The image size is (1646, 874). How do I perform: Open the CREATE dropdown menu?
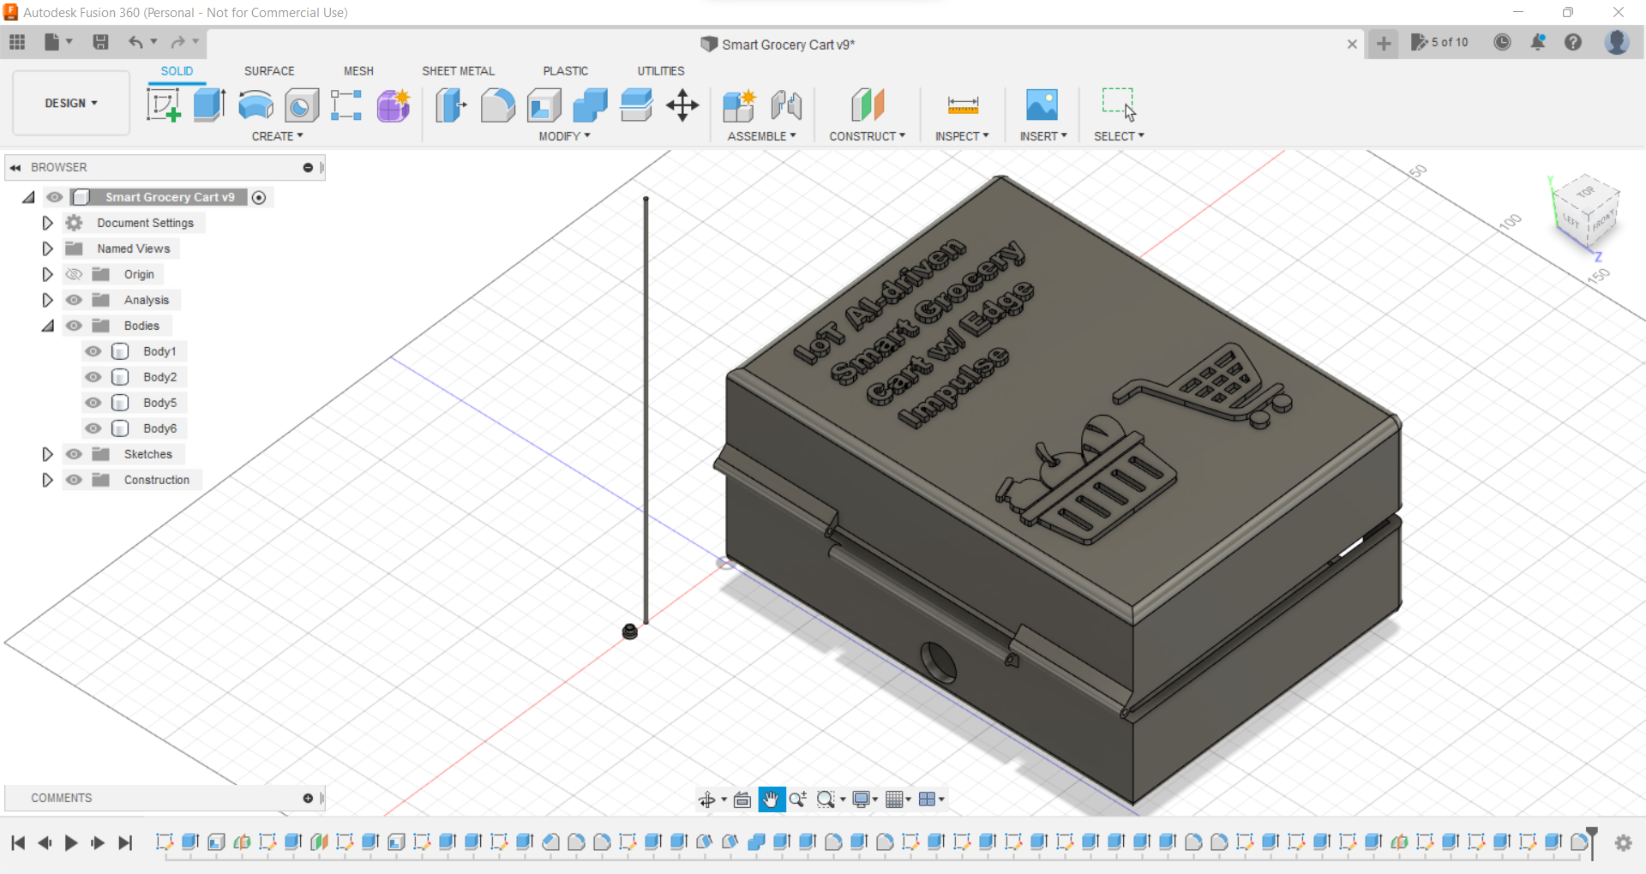pyautogui.click(x=277, y=136)
